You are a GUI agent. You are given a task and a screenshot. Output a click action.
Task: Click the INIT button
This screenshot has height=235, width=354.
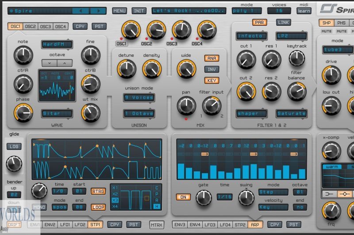(x=139, y=11)
